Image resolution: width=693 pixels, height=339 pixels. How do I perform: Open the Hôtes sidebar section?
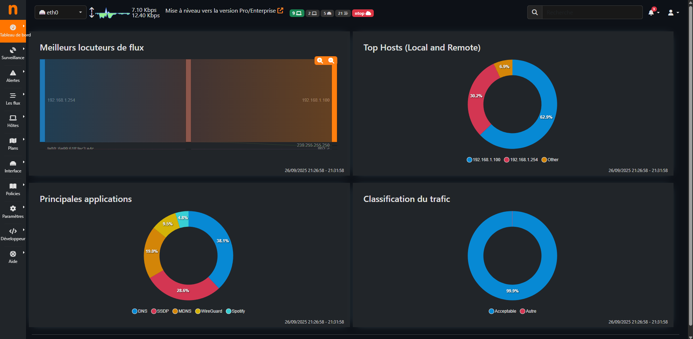pos(13,121)
